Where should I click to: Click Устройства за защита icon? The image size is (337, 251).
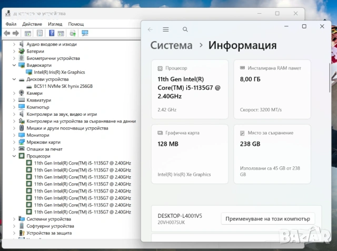tap(22, 233)
